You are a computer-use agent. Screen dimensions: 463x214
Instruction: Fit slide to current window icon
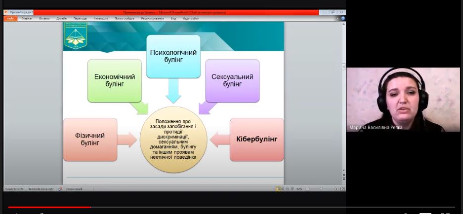[x=342, y=189]
